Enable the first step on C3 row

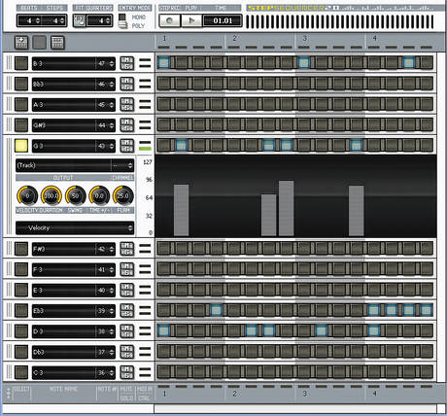(164, 372)
